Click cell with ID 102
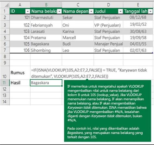This screenshot has width=154, height=145. point(20,25)
